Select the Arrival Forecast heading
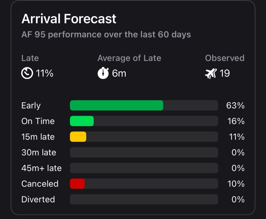The width and height of the screenshot is (266, 219). [x=69, y=19]
